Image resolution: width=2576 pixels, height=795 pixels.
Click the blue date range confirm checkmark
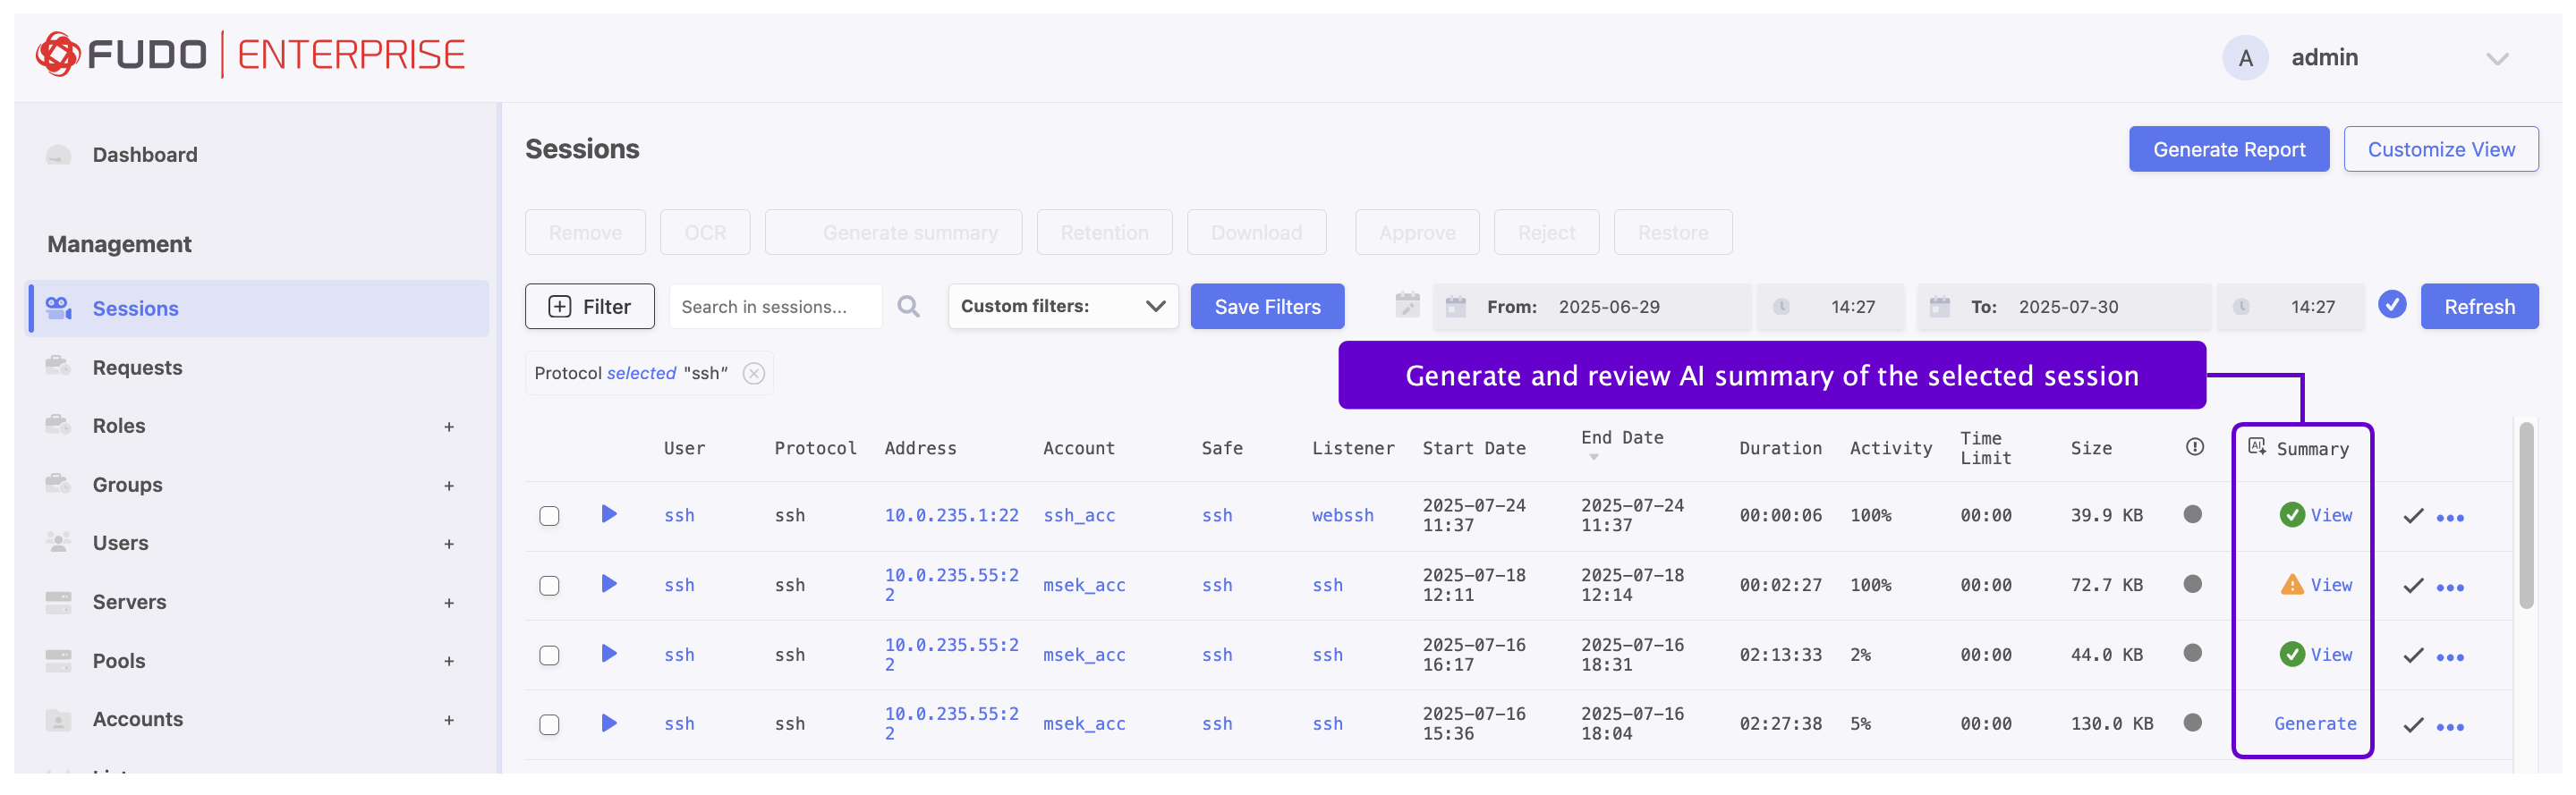(x=2391, y=305)
